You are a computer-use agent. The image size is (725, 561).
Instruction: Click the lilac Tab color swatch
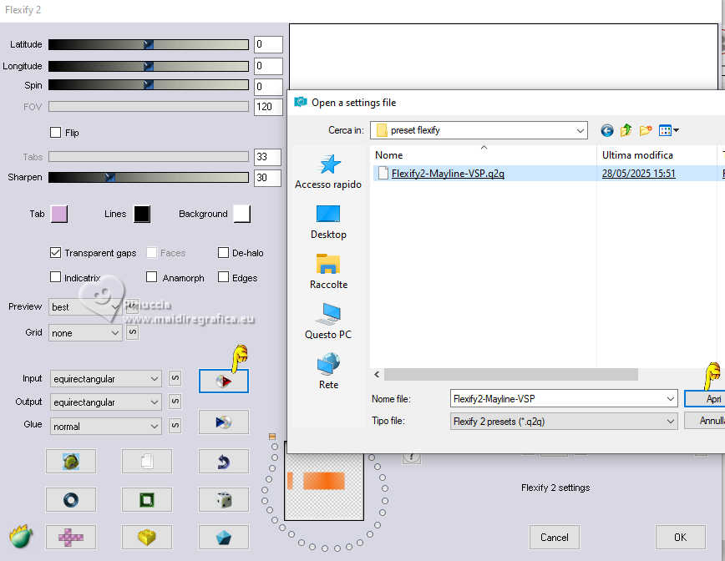[x=58, y=214]
